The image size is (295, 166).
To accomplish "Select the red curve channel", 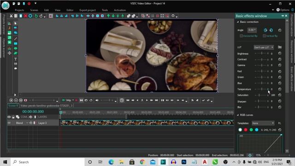I will coord(246,130).
